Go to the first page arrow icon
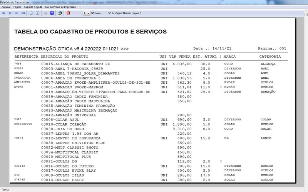The image size is (308, 192). [x=3, y=13]
